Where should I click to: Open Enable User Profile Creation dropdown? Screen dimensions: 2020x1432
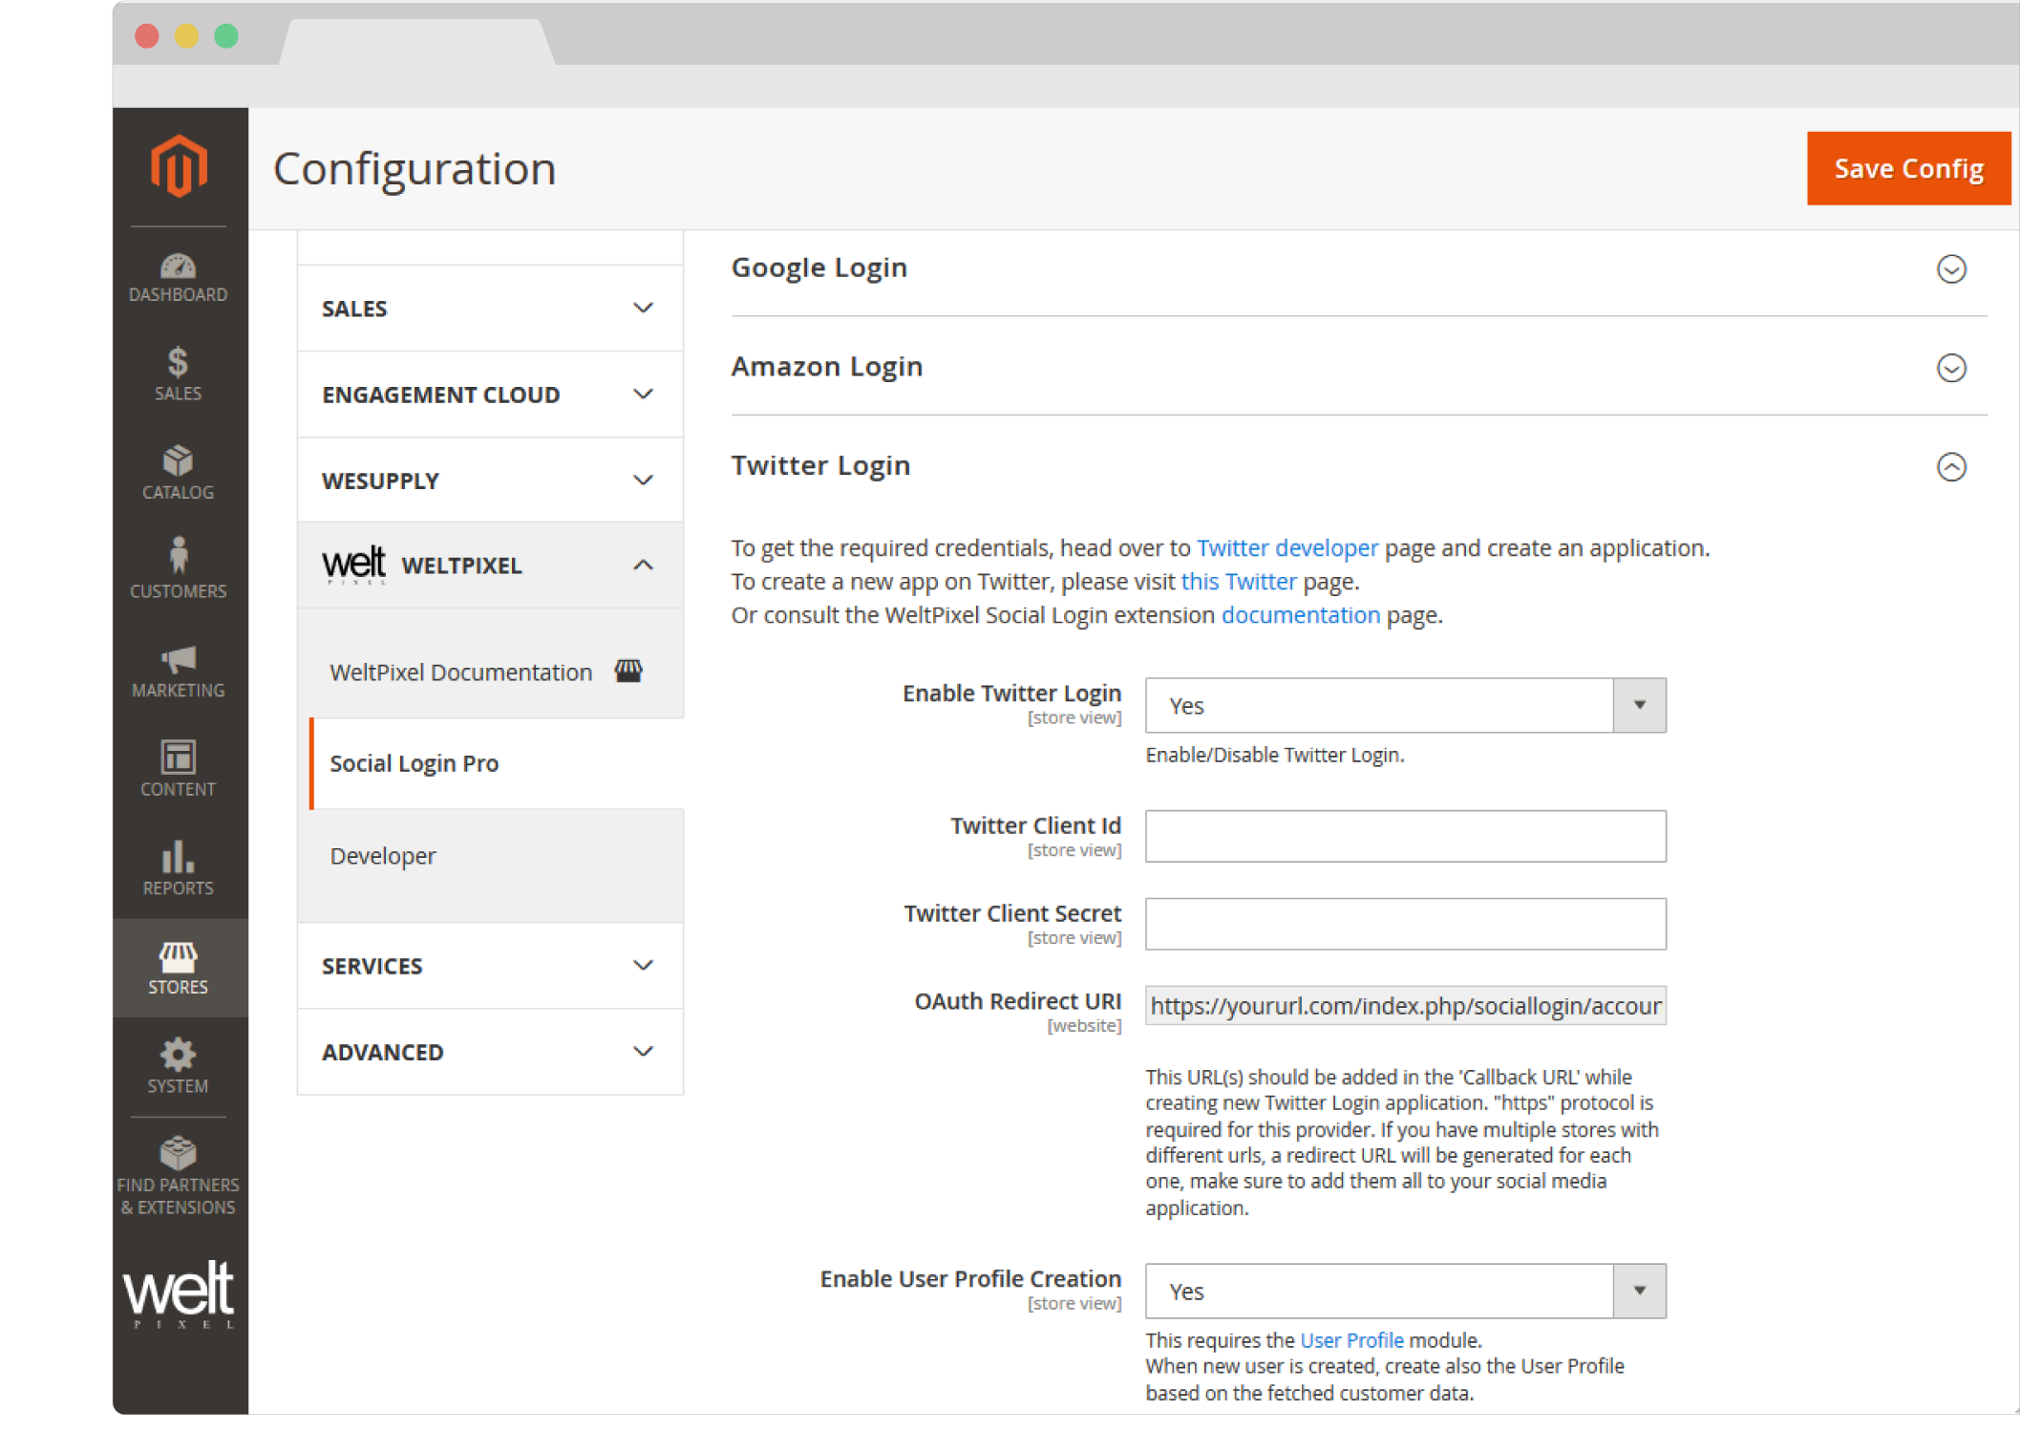click(1405, 1292)
